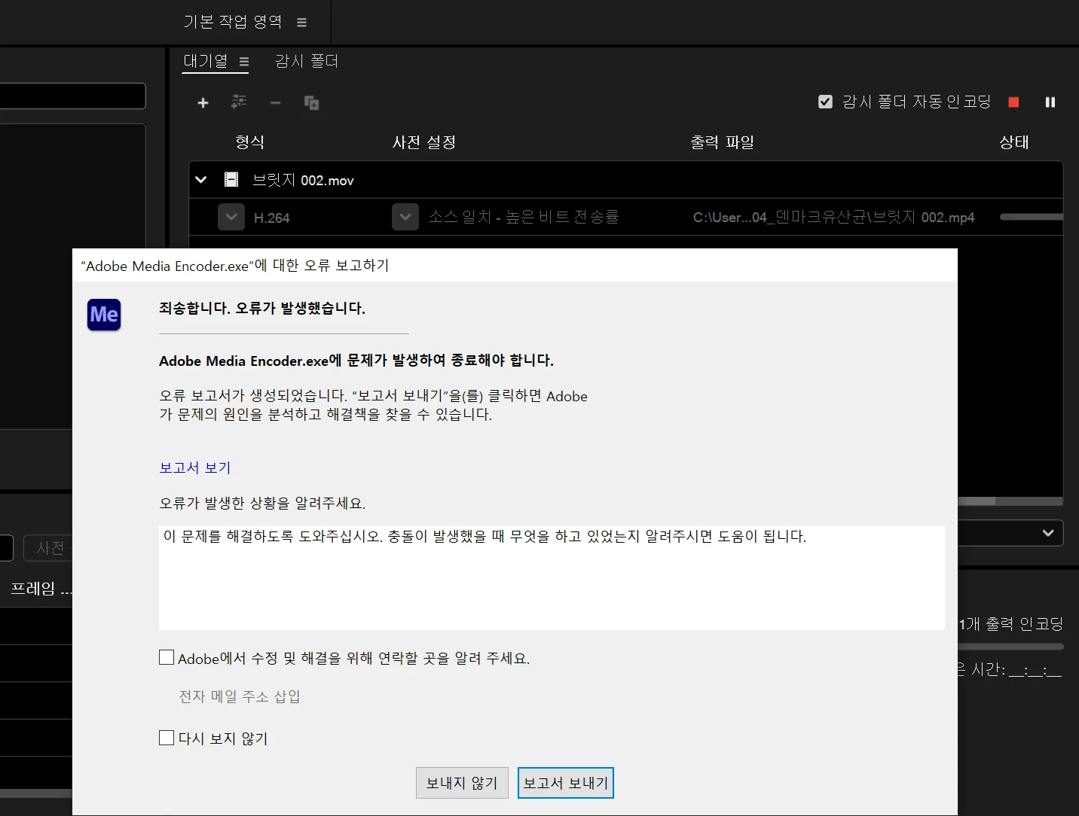Open output file path 브릿지 002.mp4
Viewport: 1079px width, 816px height.
click(834, 218)
